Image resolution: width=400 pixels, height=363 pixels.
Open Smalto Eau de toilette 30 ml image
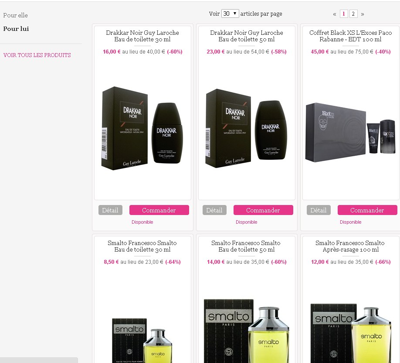coord(142,340)
